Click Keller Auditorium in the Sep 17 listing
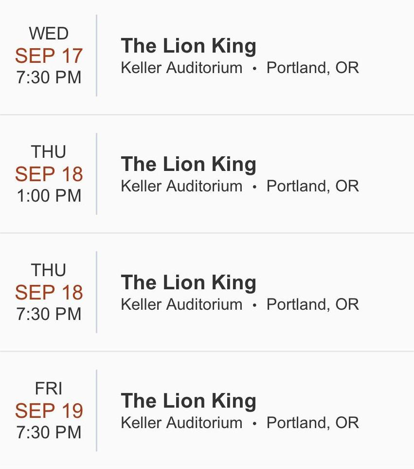 [181, 68]
